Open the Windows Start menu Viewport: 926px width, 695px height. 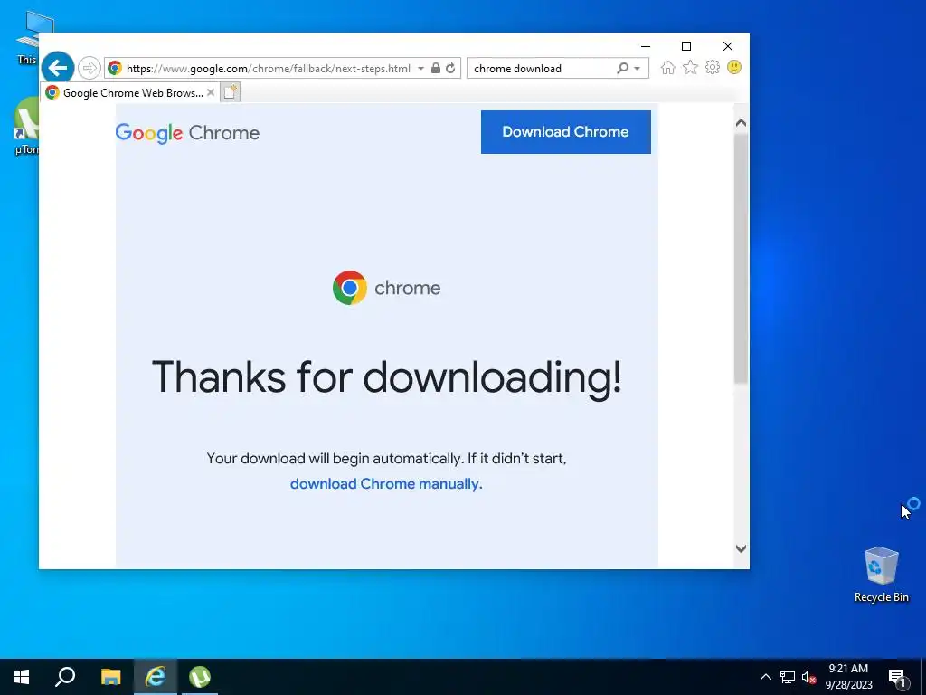coord(22,677)
